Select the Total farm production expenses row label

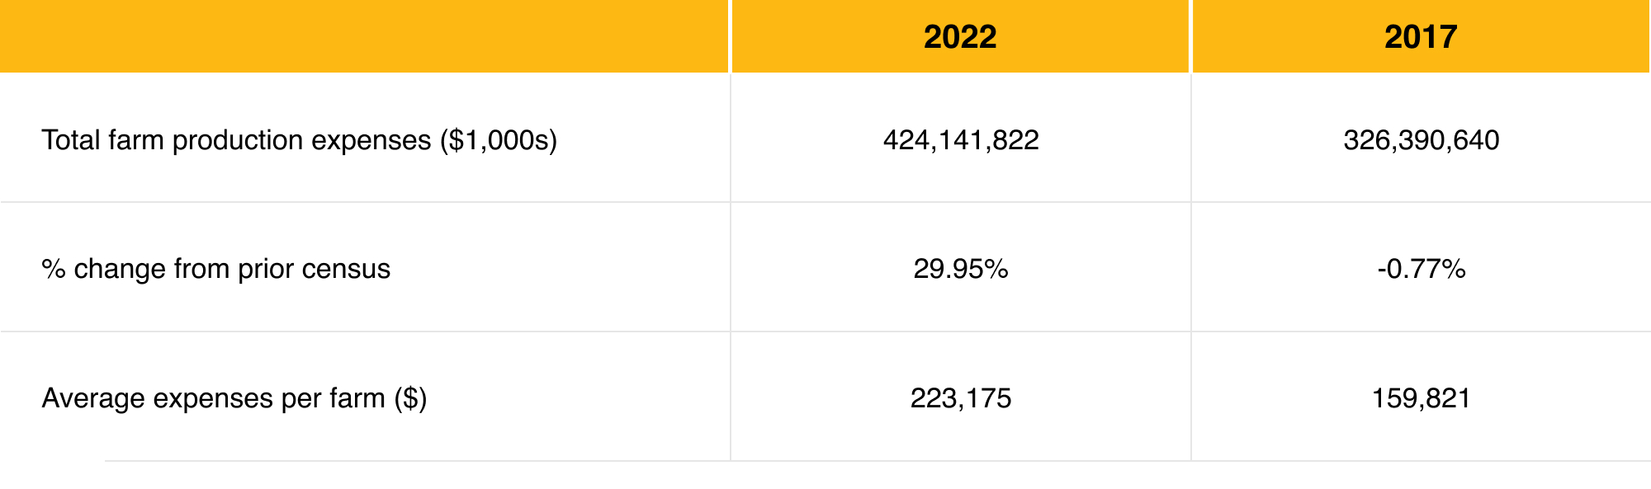pyautogui.click(x=299, y=140)
